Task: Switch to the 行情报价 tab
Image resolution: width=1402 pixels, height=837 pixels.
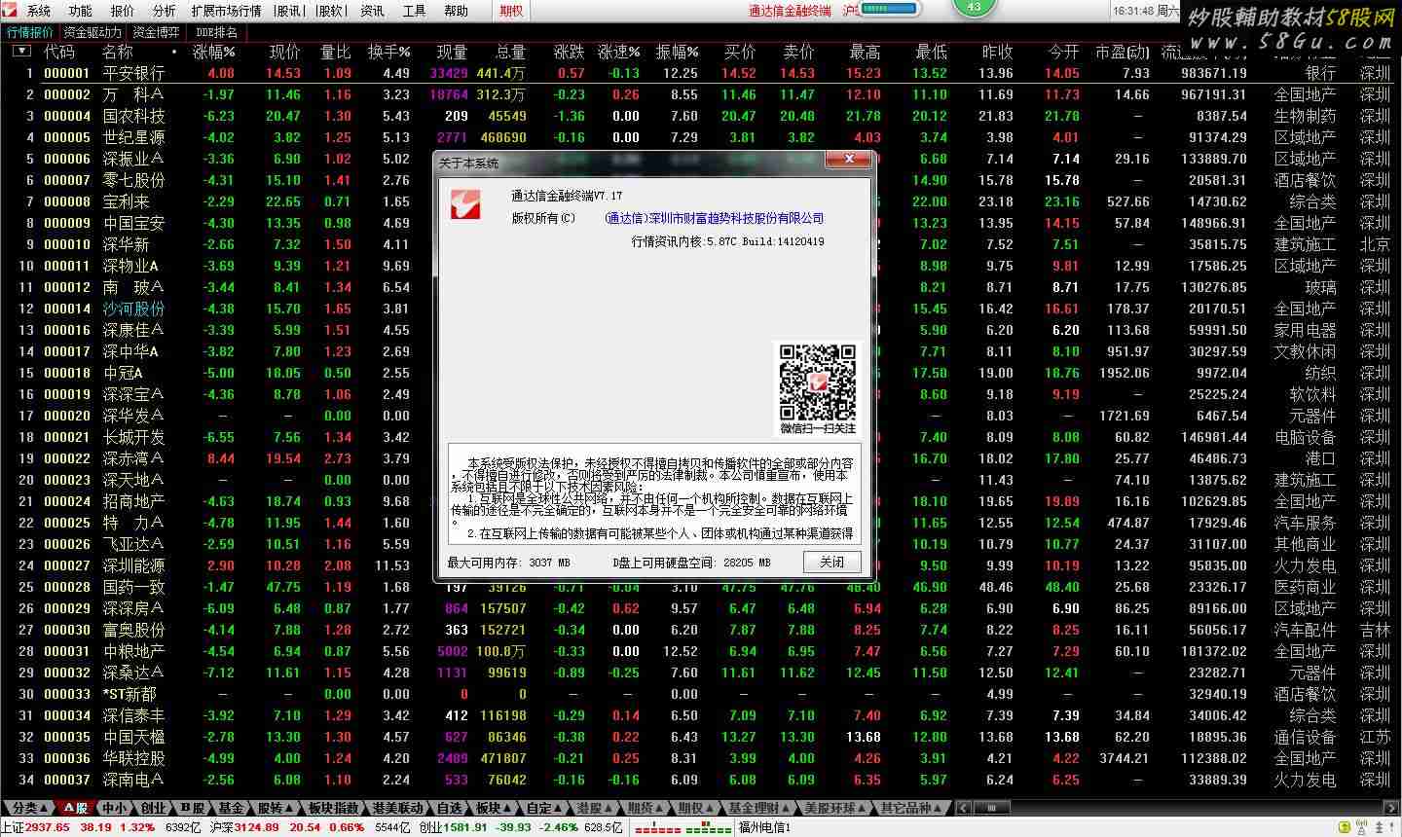Action: click(30, 32)
